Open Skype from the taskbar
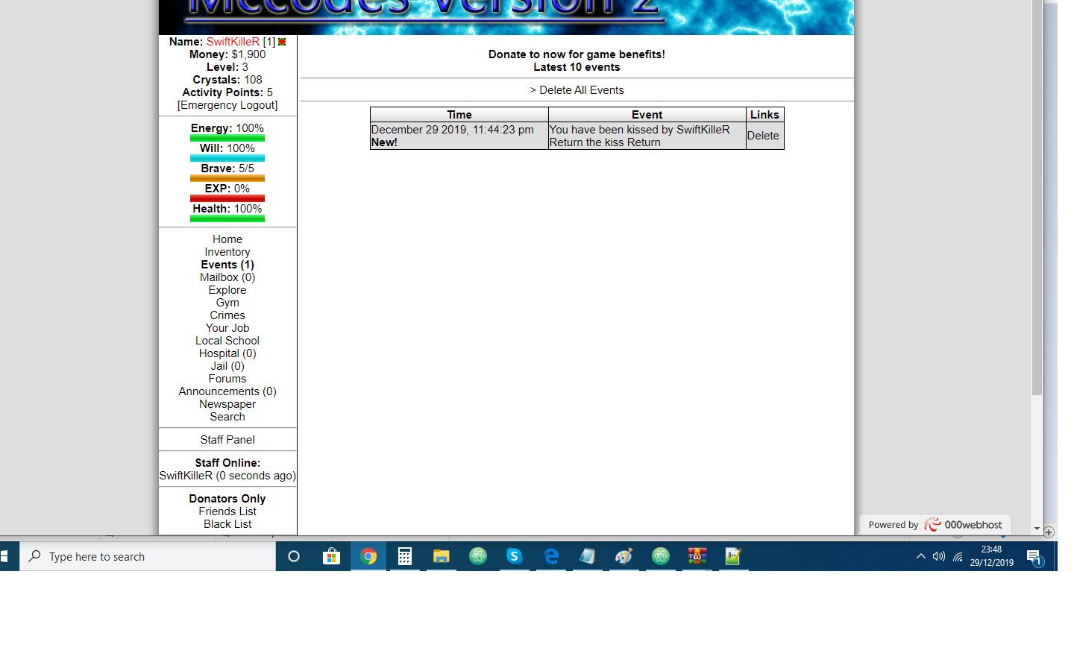The width and height of the screenshot is (1074, 671). point(515,556)
